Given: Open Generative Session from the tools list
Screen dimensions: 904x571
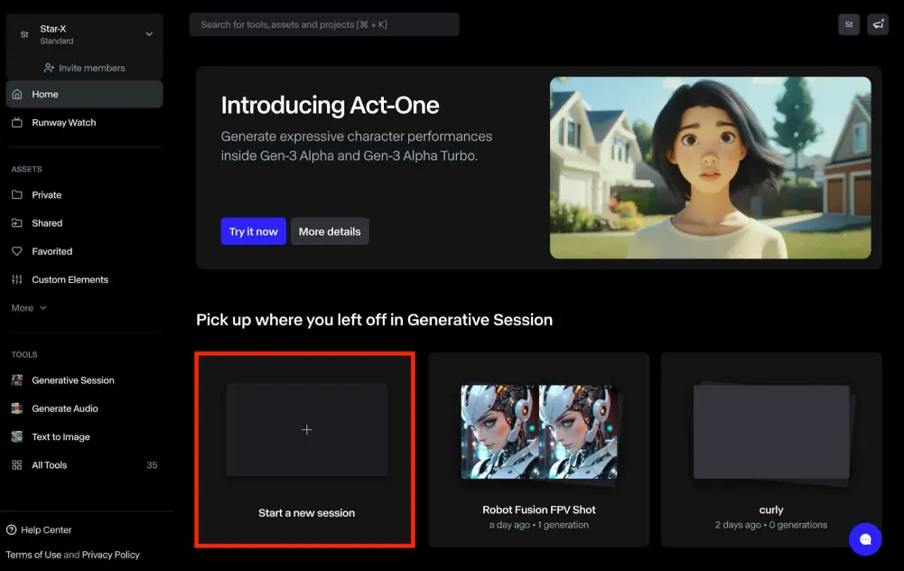Looking at the screenshot, I should [x=72, y=380].
